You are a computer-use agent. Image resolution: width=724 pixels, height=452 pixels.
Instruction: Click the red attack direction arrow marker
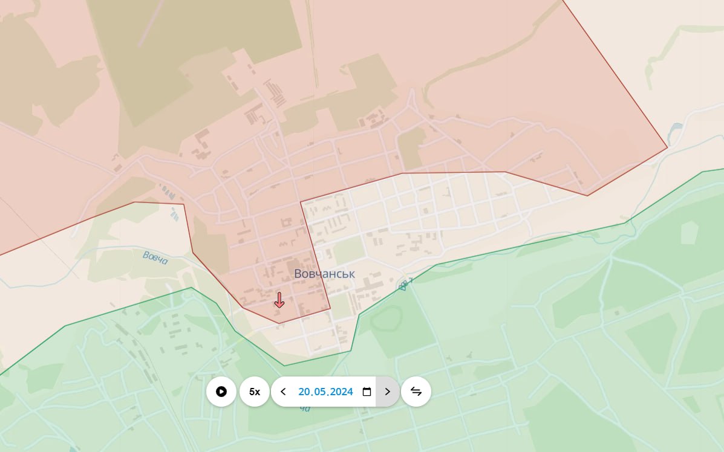pos(279,300)
